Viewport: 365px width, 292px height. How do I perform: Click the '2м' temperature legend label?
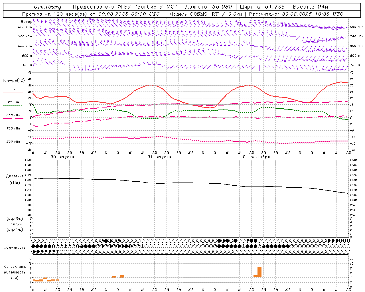13,89
